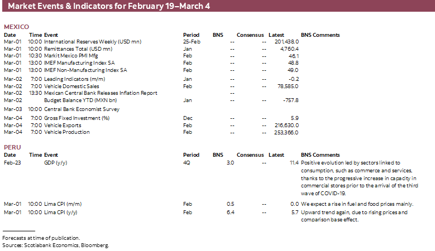Select the Leading Indicators (m/m) row
The image size is (435, 251).
pos(71,79)
